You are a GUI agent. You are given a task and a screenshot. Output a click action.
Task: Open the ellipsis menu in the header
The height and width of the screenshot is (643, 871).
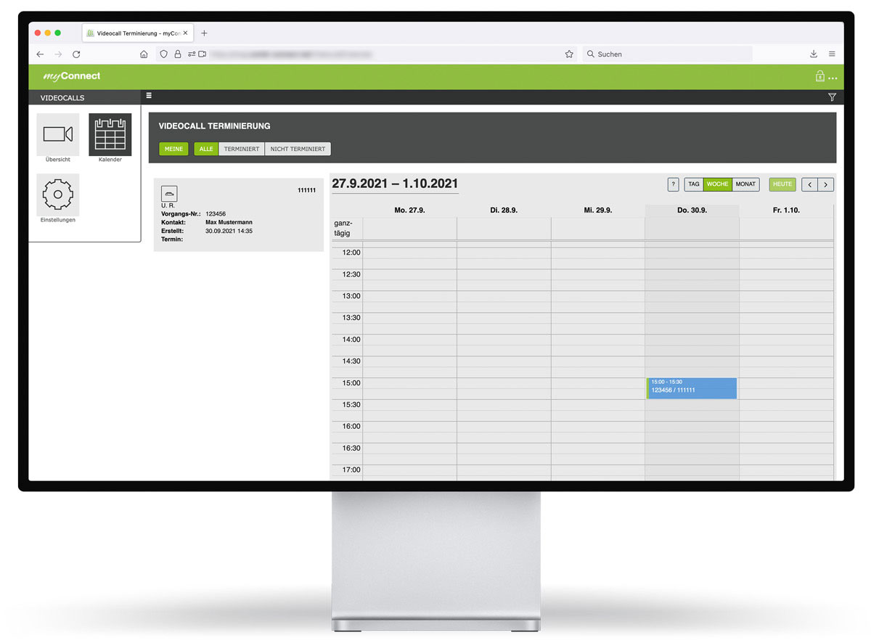833,78
